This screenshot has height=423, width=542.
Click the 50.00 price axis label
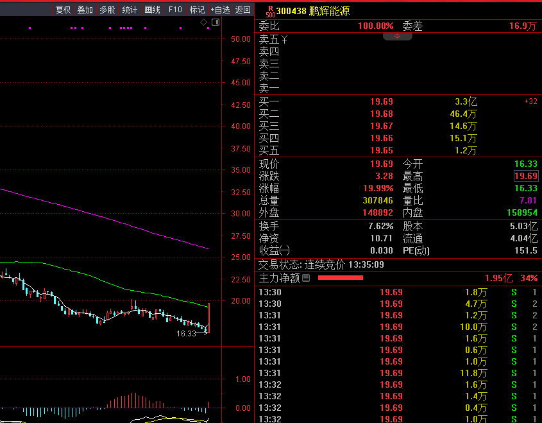tap(241, 39)
